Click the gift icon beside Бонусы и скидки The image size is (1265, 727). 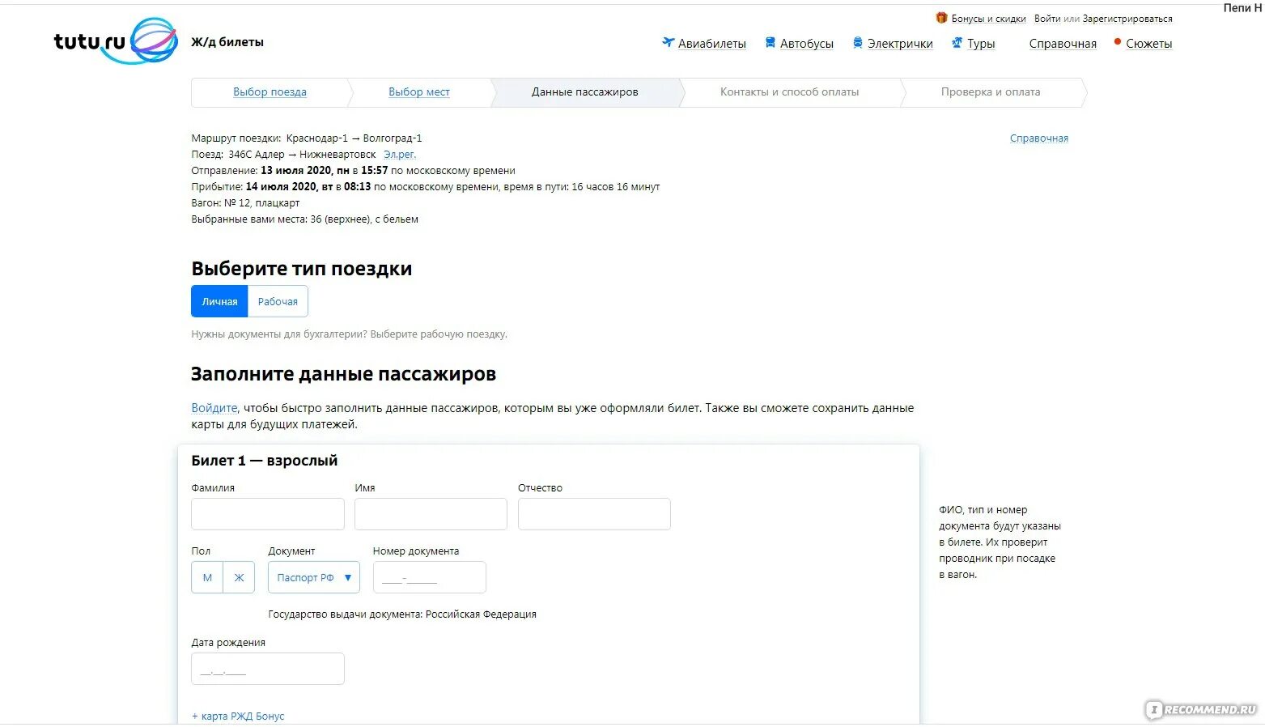(941, 18)
